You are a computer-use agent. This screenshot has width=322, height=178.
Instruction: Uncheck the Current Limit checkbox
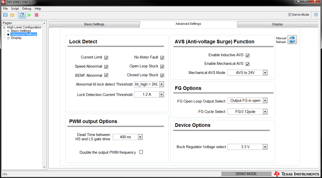tap(106, 58)
